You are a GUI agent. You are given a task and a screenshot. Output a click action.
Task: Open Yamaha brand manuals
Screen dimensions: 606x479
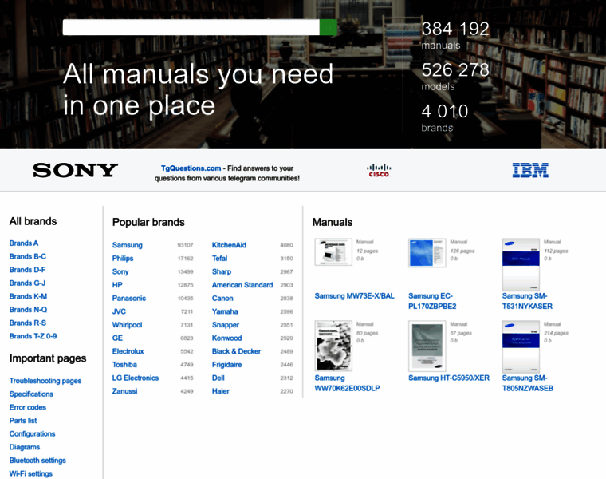pos(225,311)
